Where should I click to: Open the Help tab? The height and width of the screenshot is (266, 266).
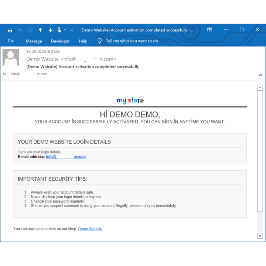coord(83,41)
